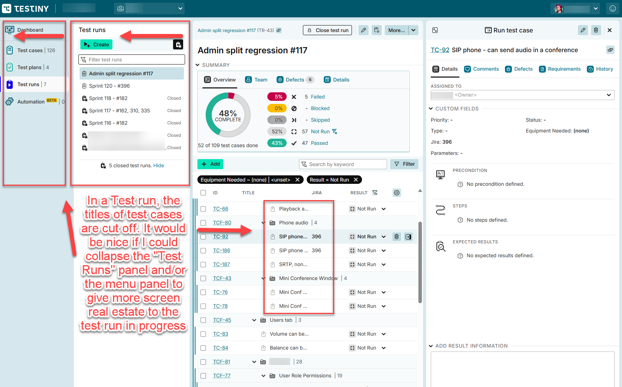Image resolution: width=622 pixels, height=387 pixels.
Task: Click pencil edit icon for test run
Action: point(364,30)
